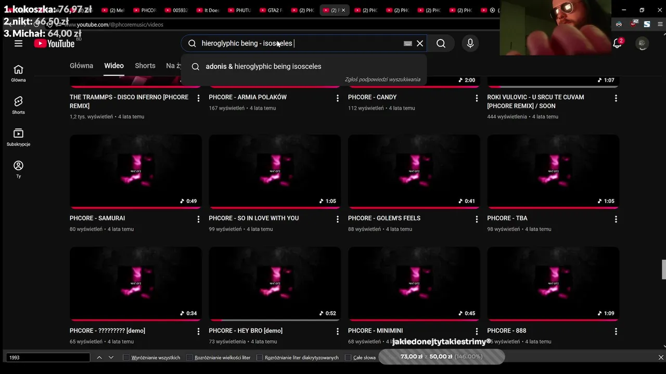This screenshot has height=374, width=666.
Task: Go to Główna in the sidebar
Action: pos(18,73)
